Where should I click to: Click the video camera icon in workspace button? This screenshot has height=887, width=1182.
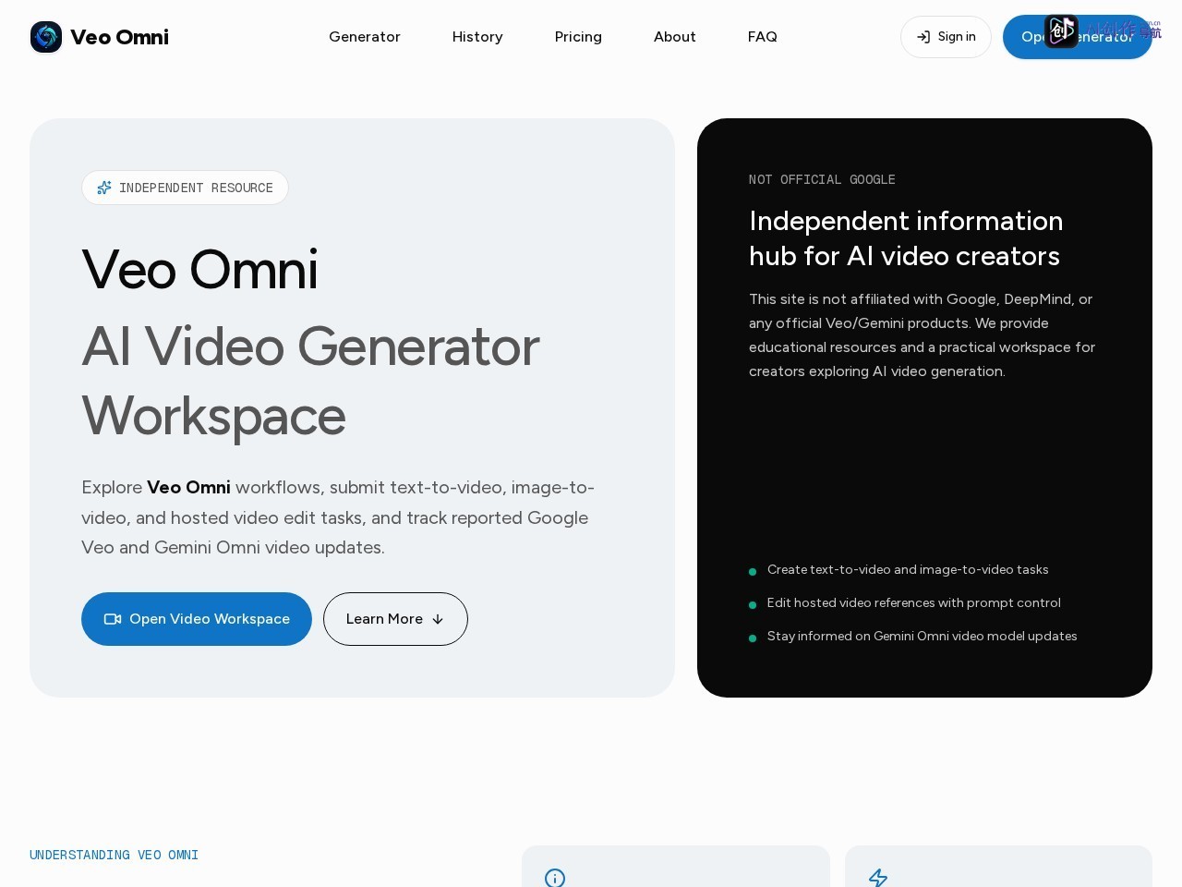113,619
